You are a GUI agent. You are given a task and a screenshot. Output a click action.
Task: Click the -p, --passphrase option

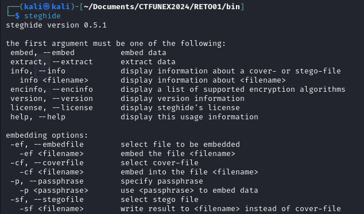[x=47, y=181]
